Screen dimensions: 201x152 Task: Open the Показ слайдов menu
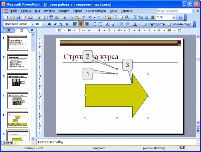(x=96, y=11)
